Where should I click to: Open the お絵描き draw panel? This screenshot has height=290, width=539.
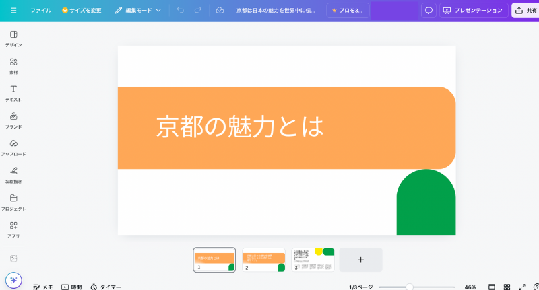[13, 175]
